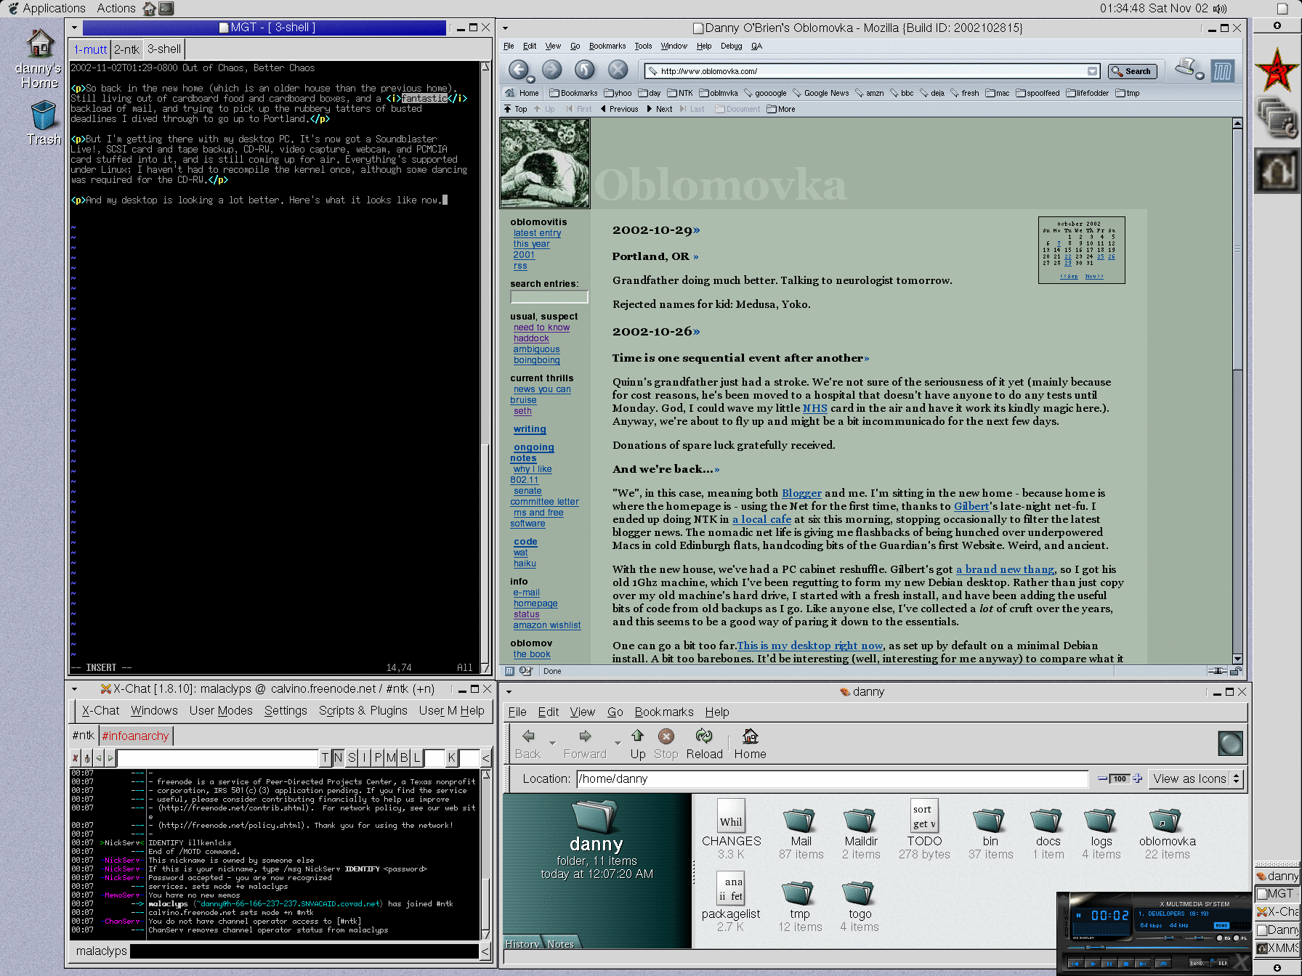The height and width of the screenshot is (976, 1302).
Task: Toggle XMMS RAND. shuffle button
Action: 1199,963
